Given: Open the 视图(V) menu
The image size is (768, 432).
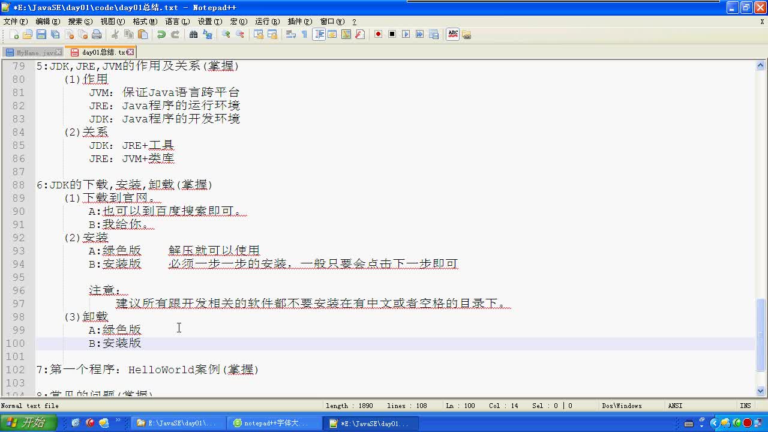Looking at the screenshot, I should [112, 22].
